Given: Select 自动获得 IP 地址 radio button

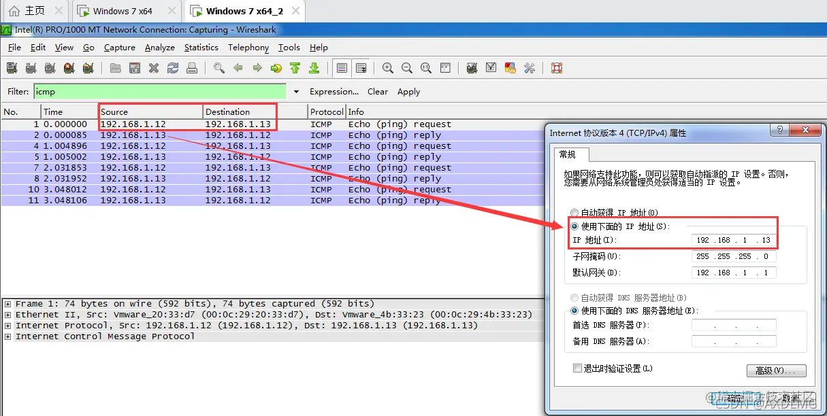Looking at the screenshot, I should pyautogui.click(x=575, y=213).
